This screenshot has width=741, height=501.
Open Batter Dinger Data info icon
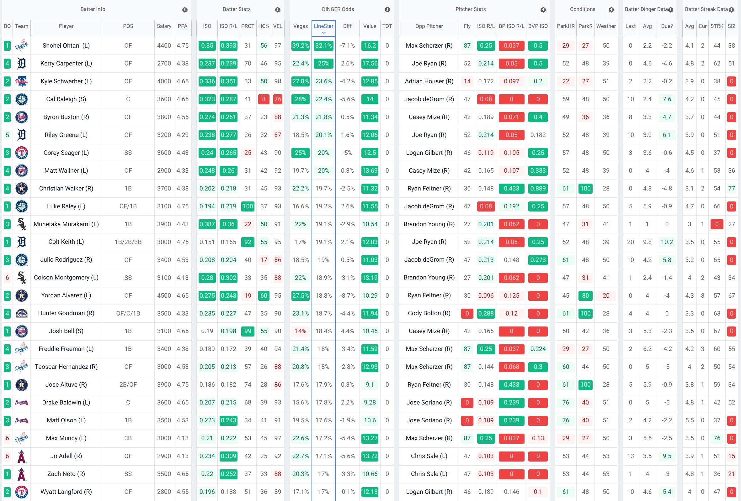(671, 10)
